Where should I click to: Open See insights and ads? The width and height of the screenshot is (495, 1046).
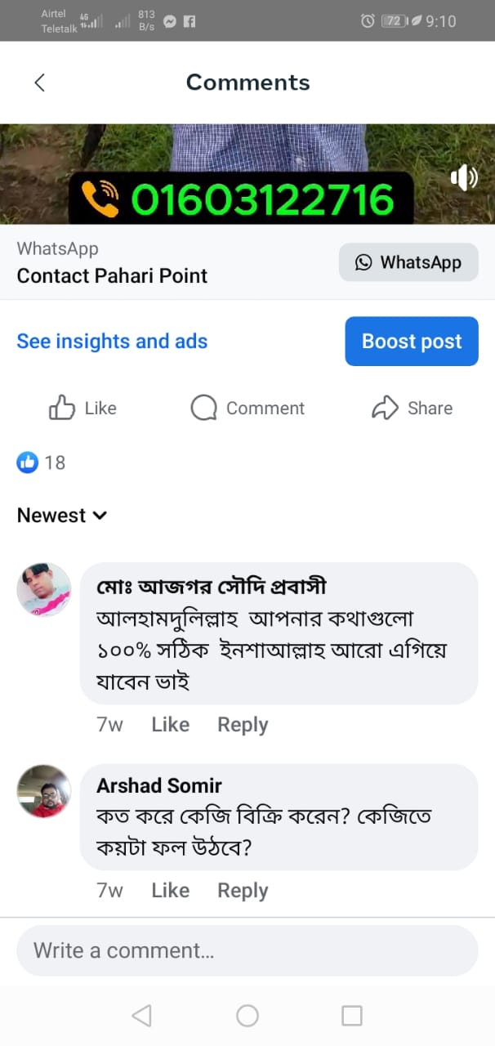point(112,341)
